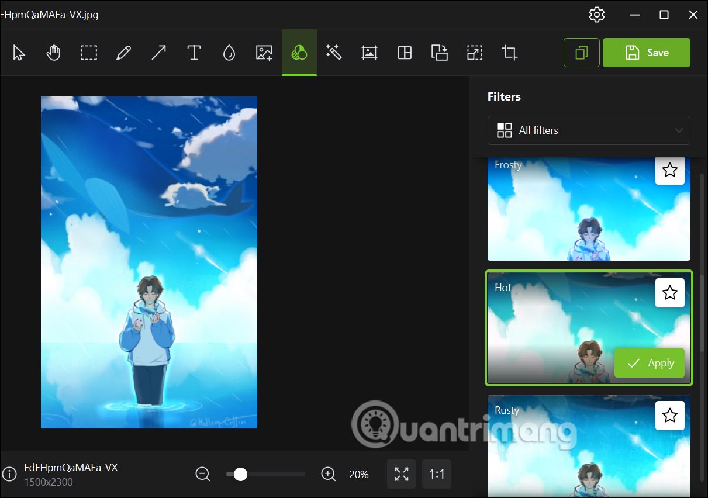Open the resize image tool

tap(475, 53)
